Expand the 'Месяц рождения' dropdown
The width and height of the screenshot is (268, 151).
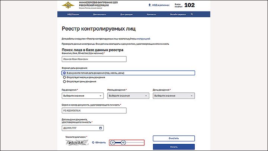(x=128, y=96)
